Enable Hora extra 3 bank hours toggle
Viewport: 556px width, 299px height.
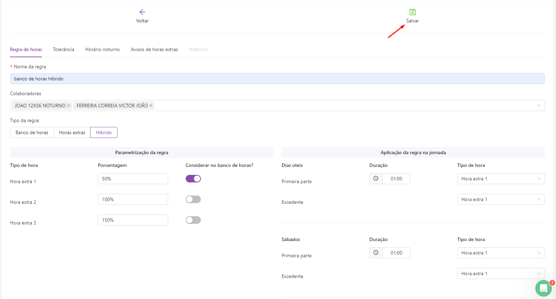(x=193, y=220)
